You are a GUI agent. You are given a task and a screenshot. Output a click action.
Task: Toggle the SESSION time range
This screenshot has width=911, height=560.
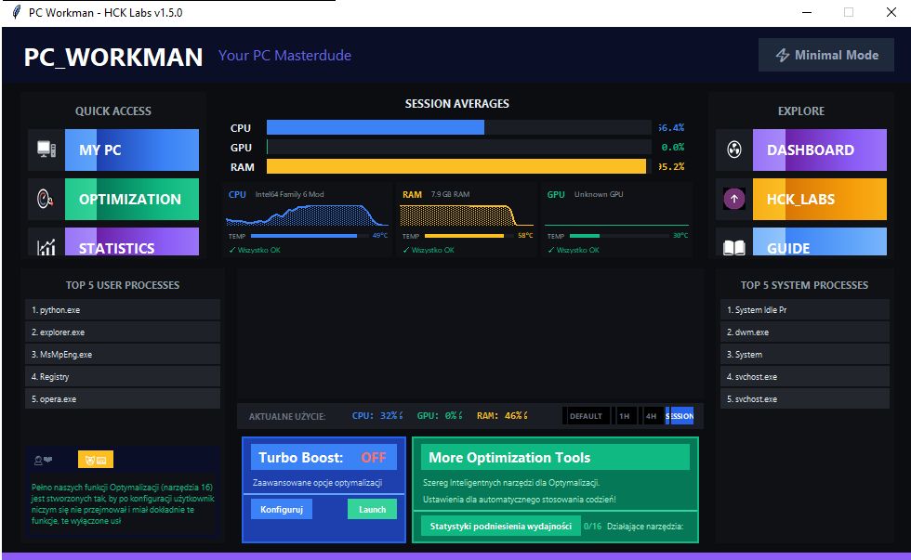(x=679, y=416)
